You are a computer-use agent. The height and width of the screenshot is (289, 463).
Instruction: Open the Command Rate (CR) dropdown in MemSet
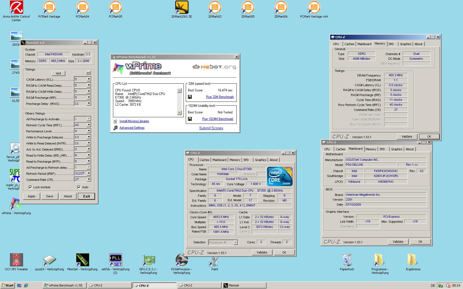tap(89, 179)
